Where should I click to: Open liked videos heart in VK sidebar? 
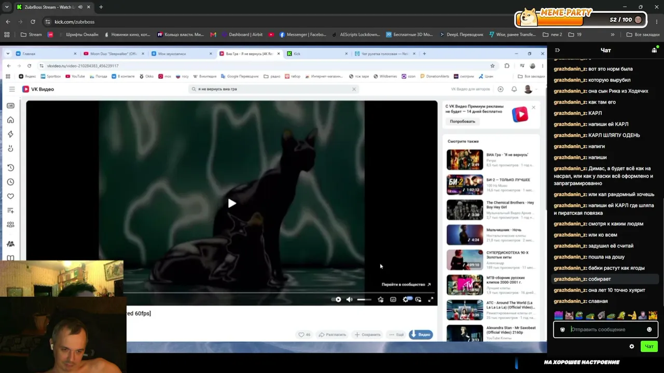(10, 196)
